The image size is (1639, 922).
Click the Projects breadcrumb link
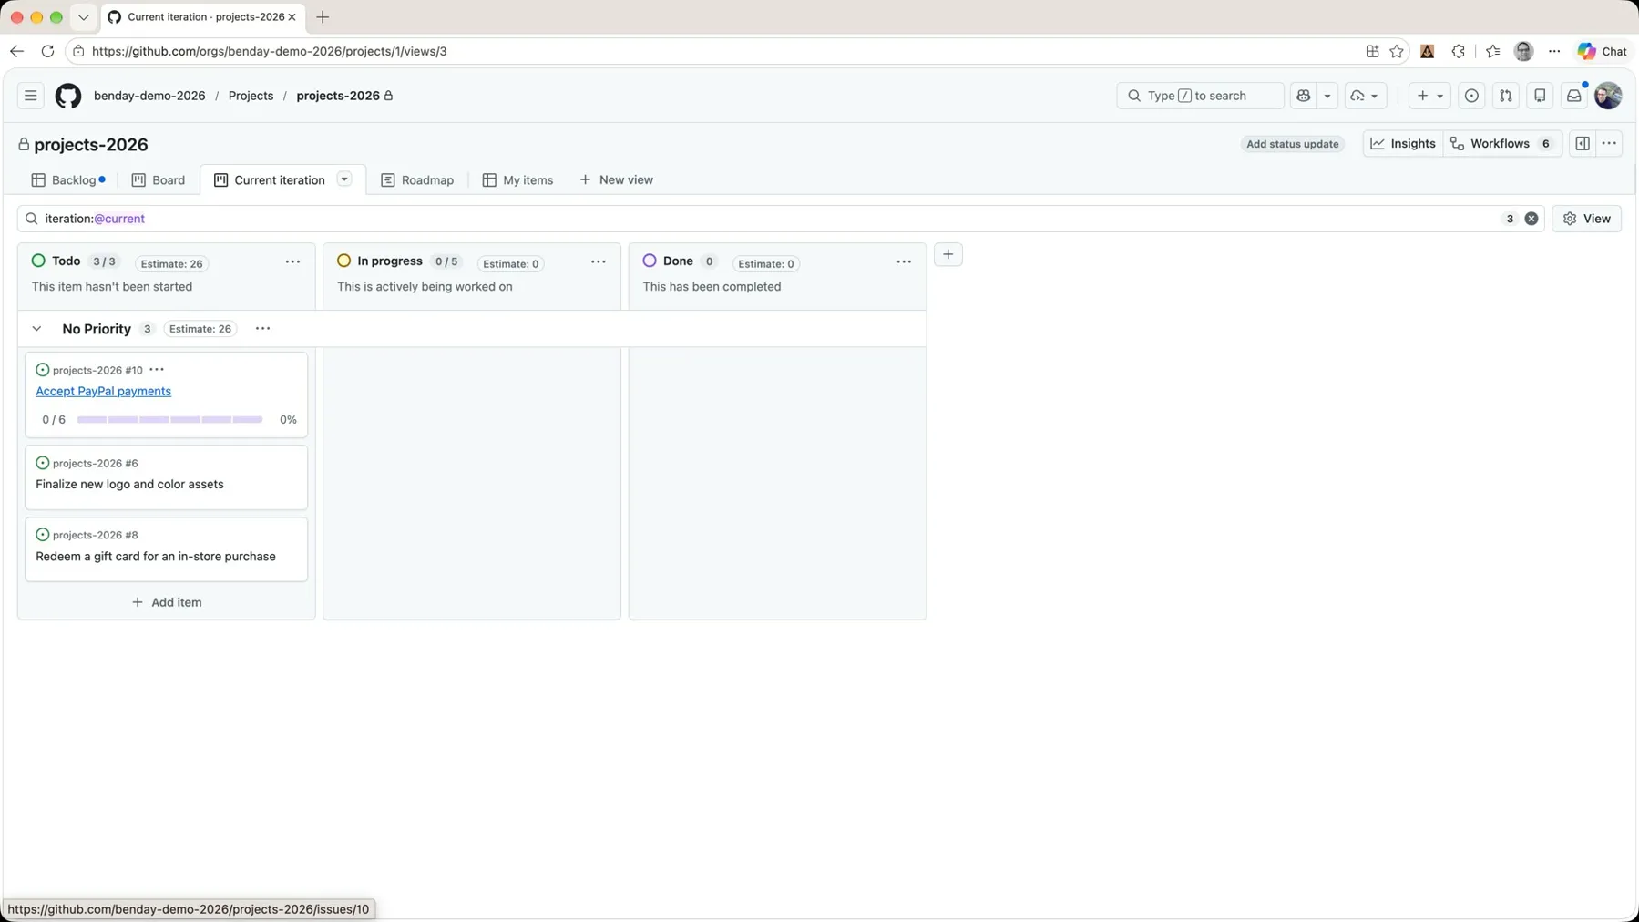click(251, 96)
